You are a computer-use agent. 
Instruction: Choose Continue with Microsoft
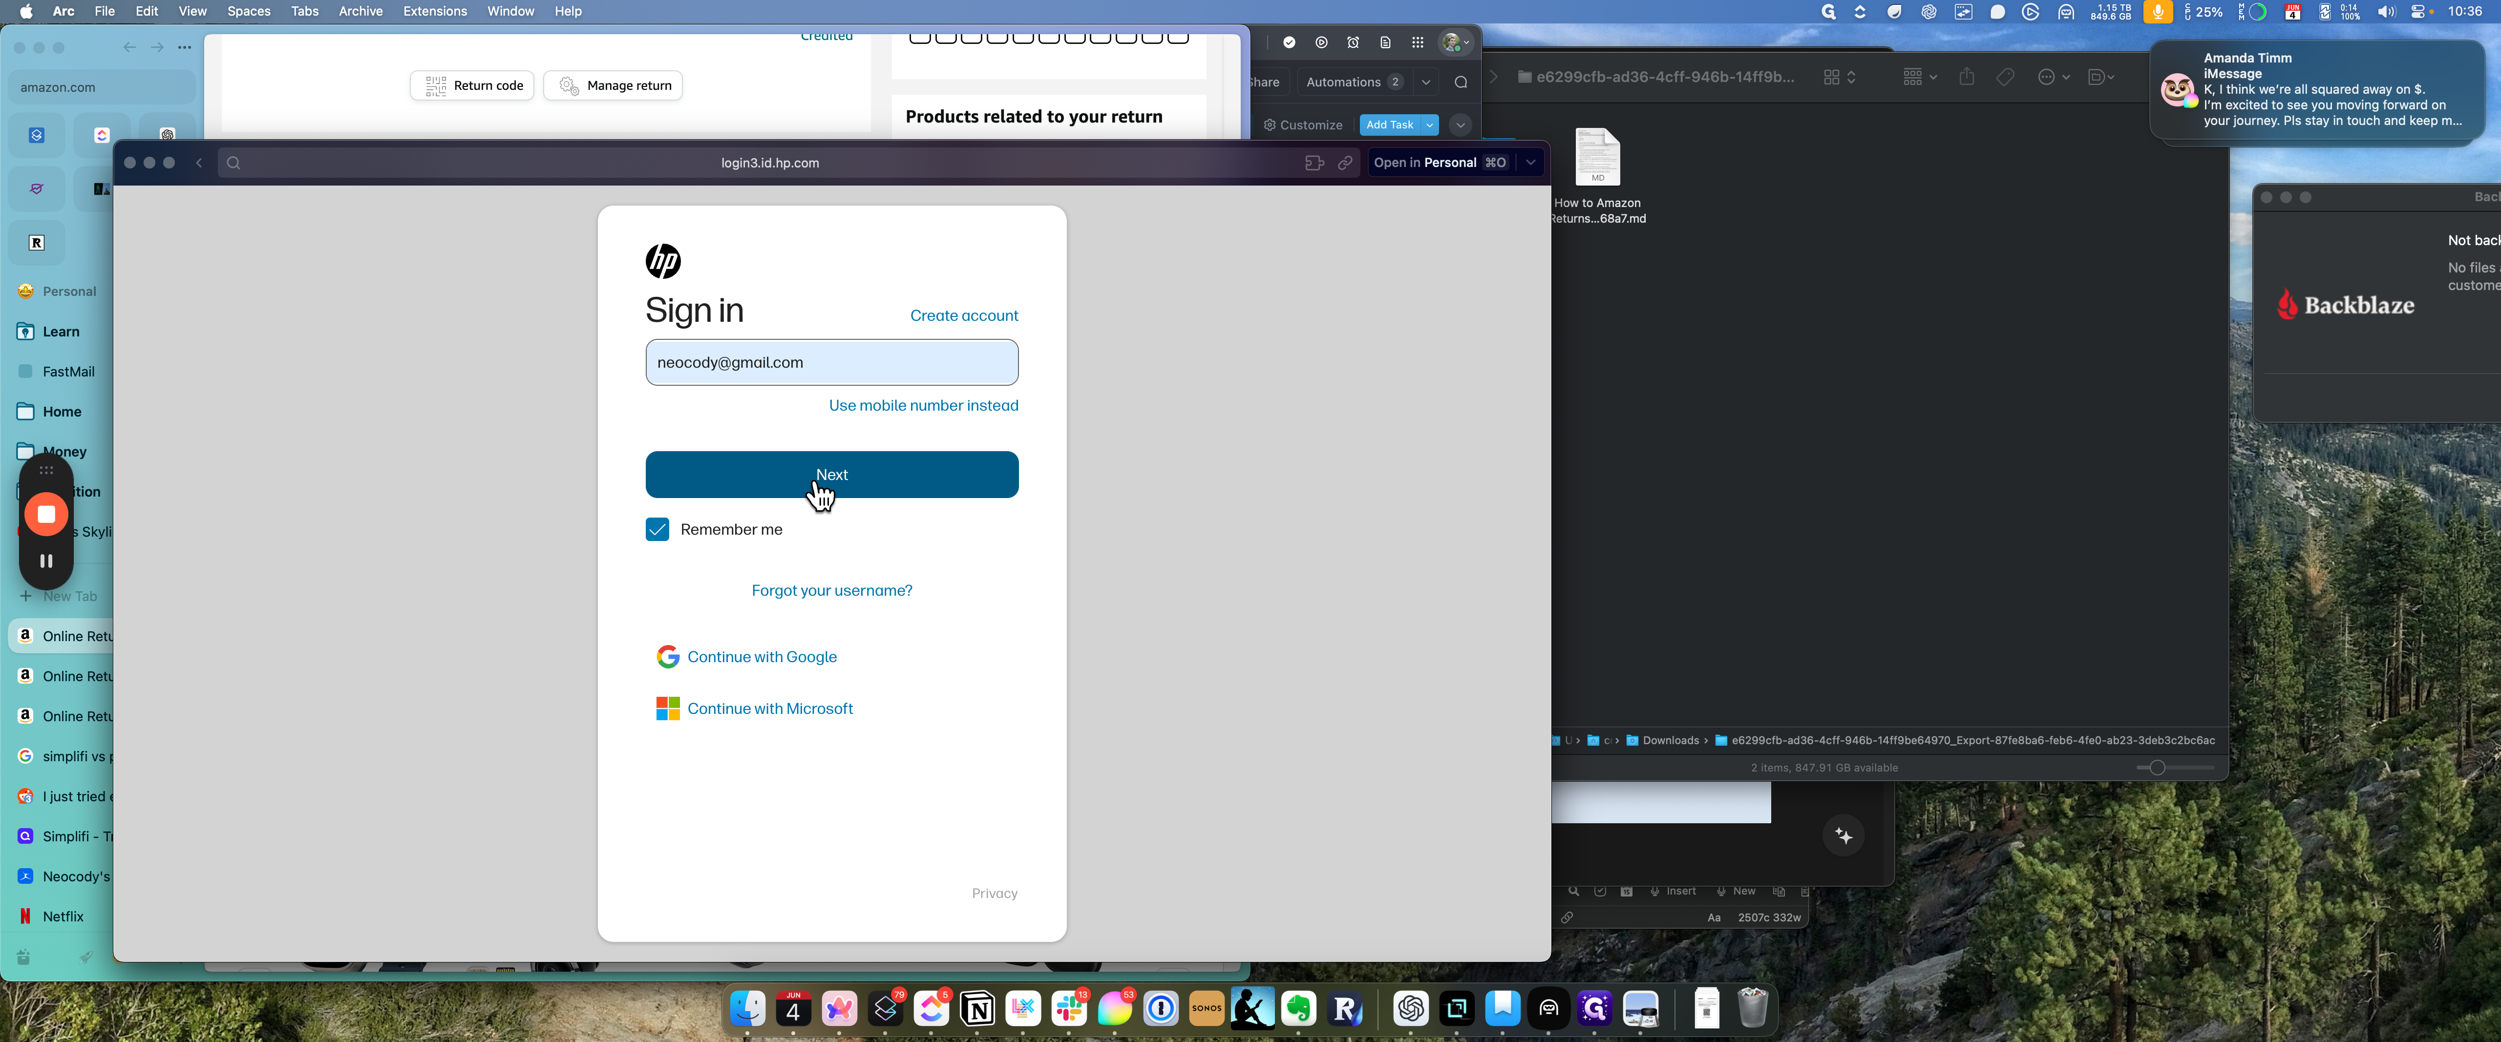click(754, 708)
